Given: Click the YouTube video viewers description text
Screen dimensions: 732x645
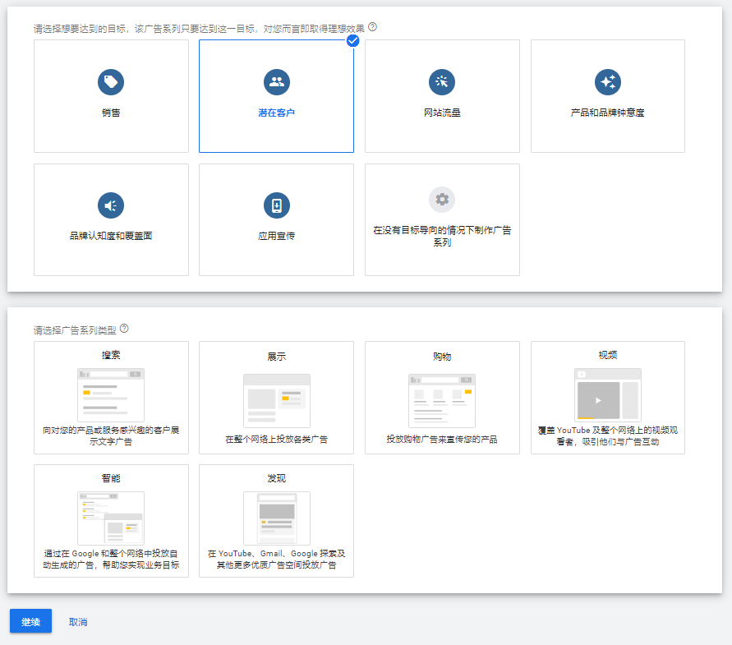Looking at the screenshot, I should (608, 435).
